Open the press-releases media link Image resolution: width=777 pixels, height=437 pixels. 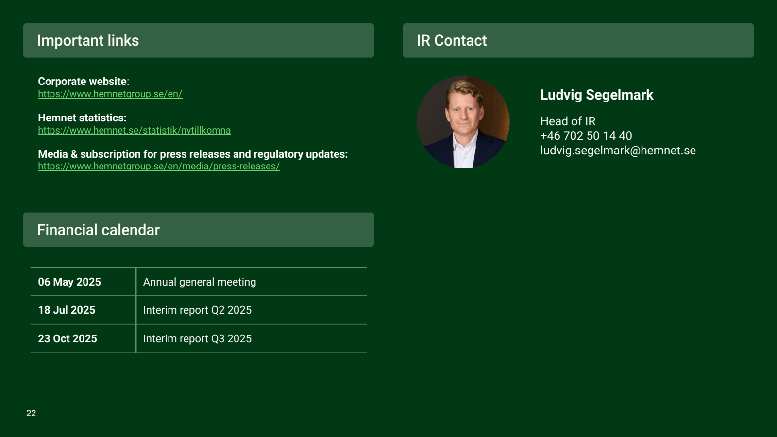point(159,166)
